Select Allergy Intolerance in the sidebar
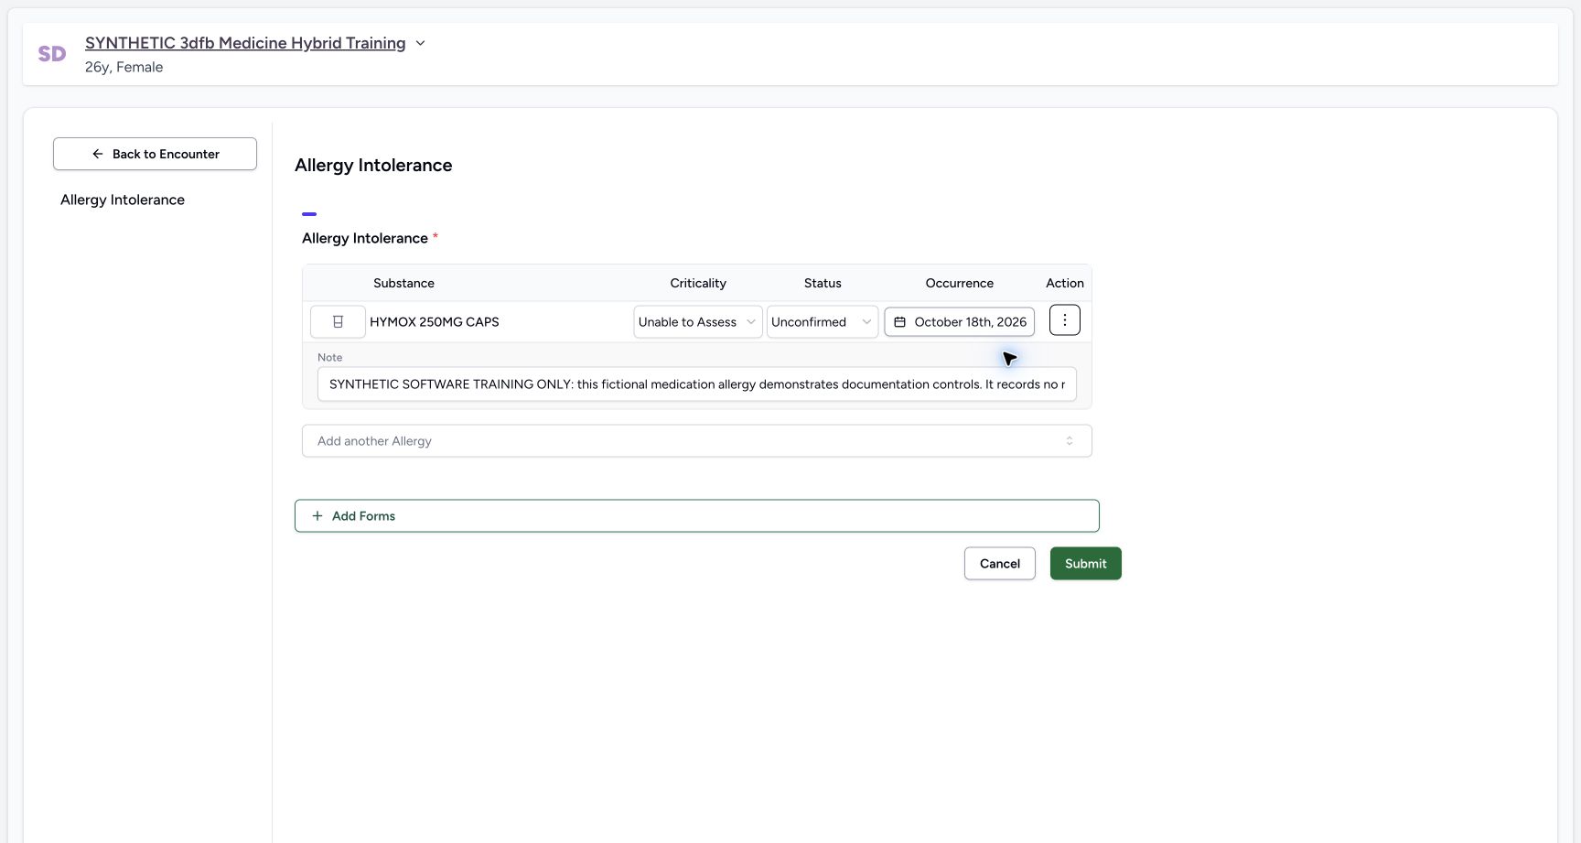This screenshot has height=843, width=1581. click(x=123, y=200)
